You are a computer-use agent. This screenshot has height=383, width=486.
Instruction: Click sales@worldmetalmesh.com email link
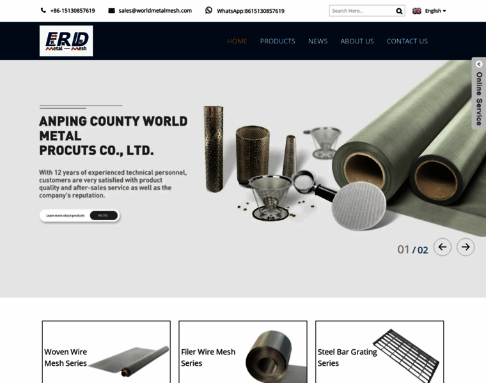click(155, 11)
